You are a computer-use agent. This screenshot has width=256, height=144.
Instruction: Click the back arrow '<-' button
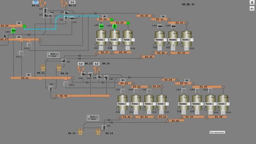point(252,8)
